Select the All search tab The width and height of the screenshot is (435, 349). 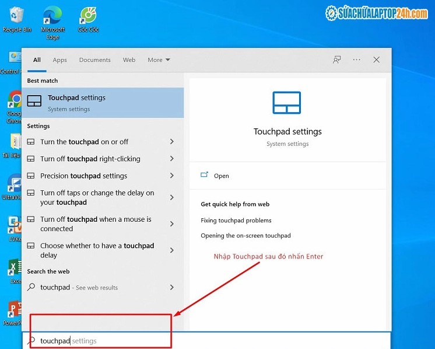click(x=37, y=60)
